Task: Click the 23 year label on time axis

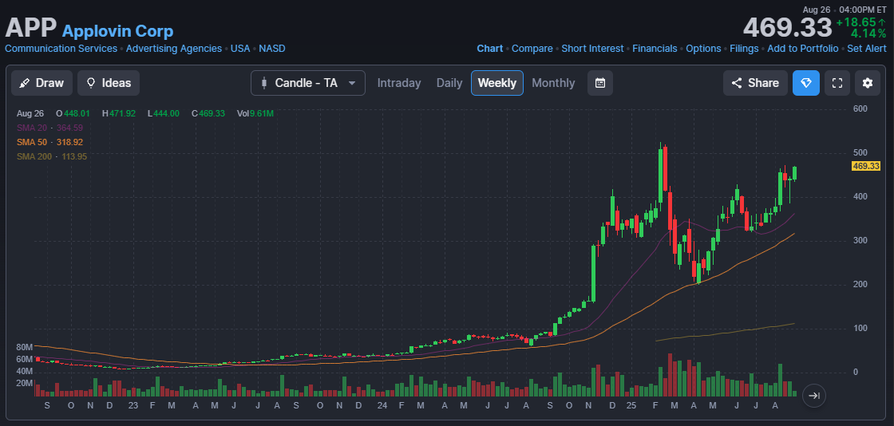Action: (133, 405)
